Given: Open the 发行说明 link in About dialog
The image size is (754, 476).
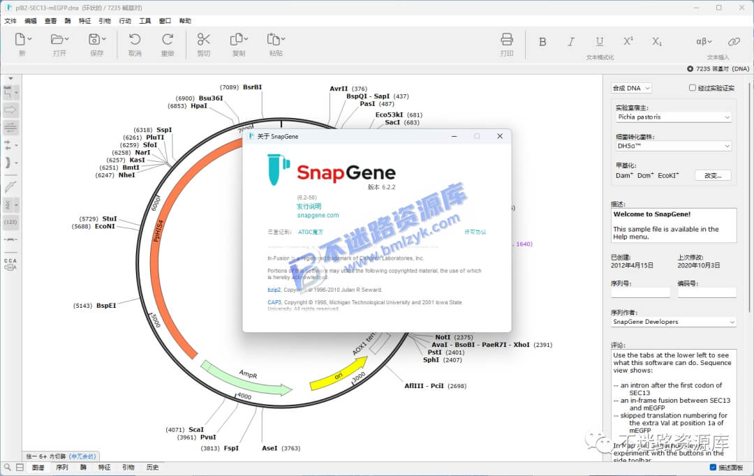Looking at the screenshot, I should [309, 207].
